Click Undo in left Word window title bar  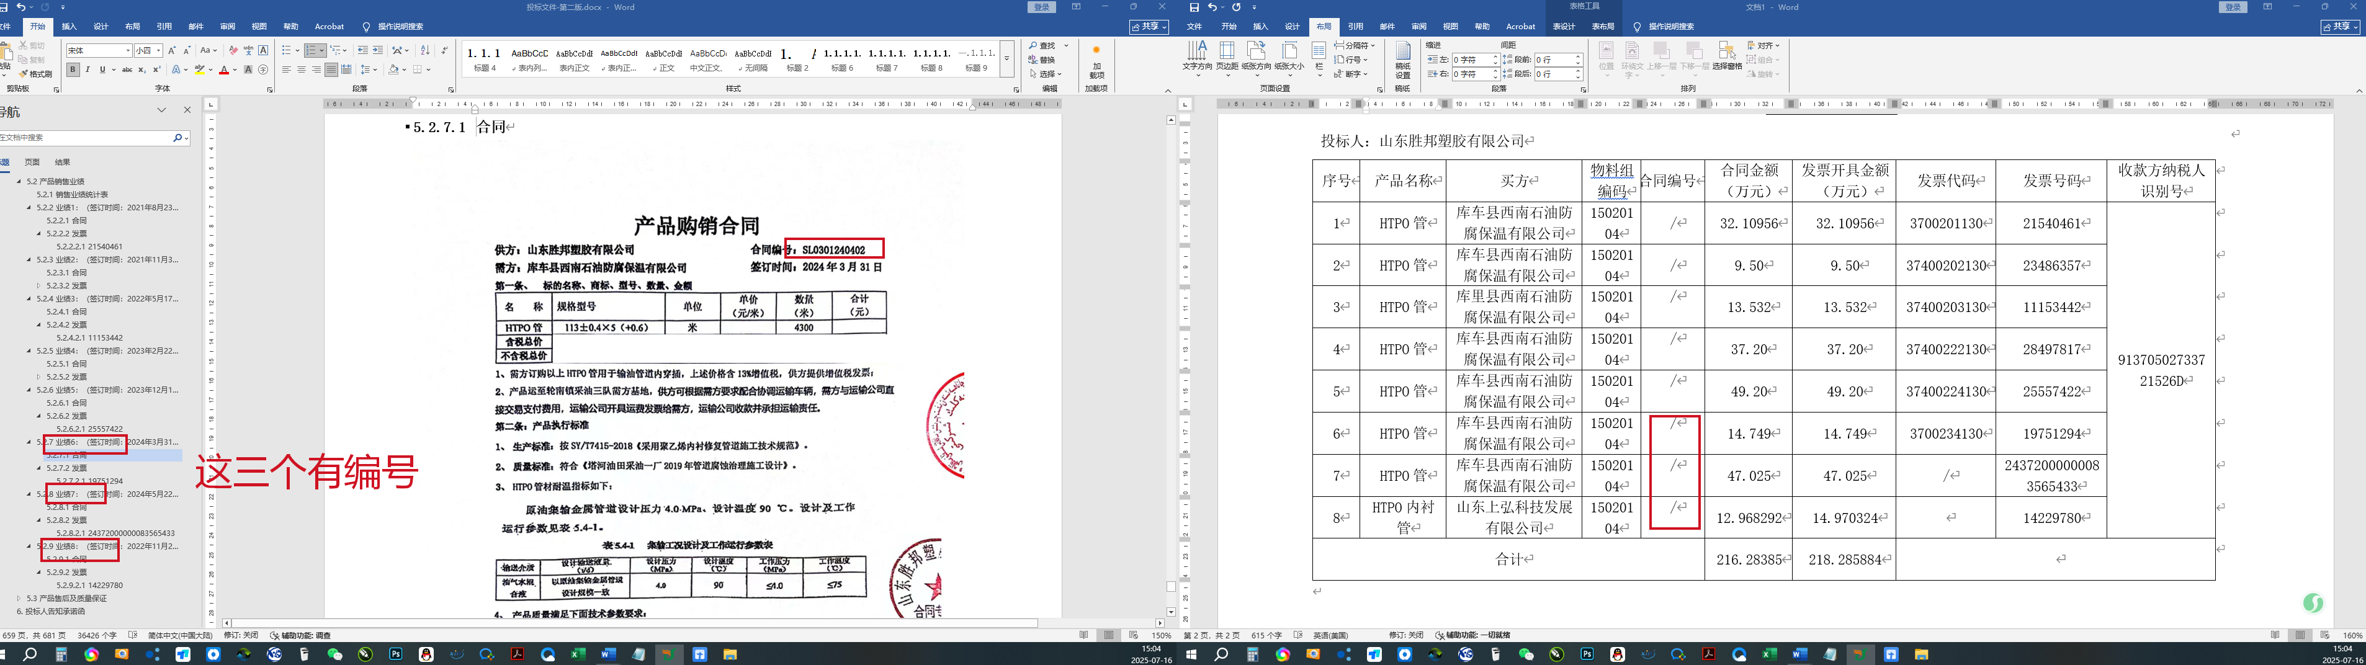(x=21, y=7)
